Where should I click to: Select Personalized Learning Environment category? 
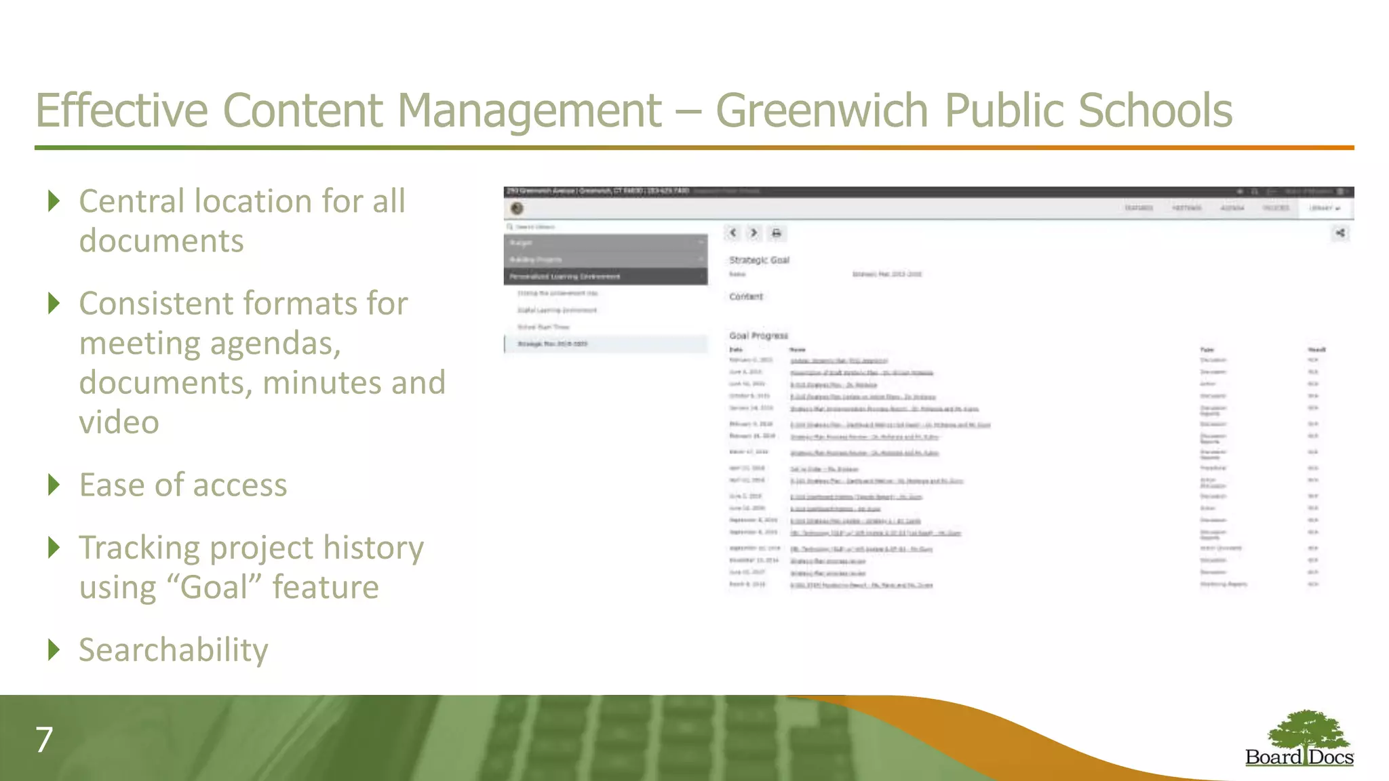click(x=606, y=277)
